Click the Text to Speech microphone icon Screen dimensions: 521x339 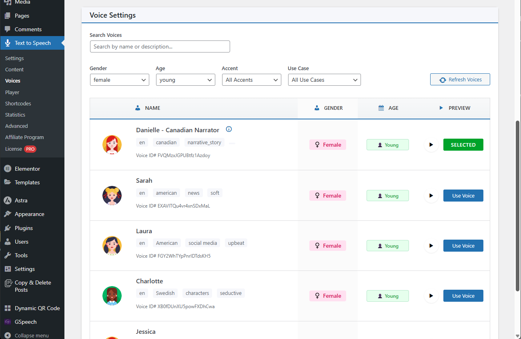coord(8,43)
